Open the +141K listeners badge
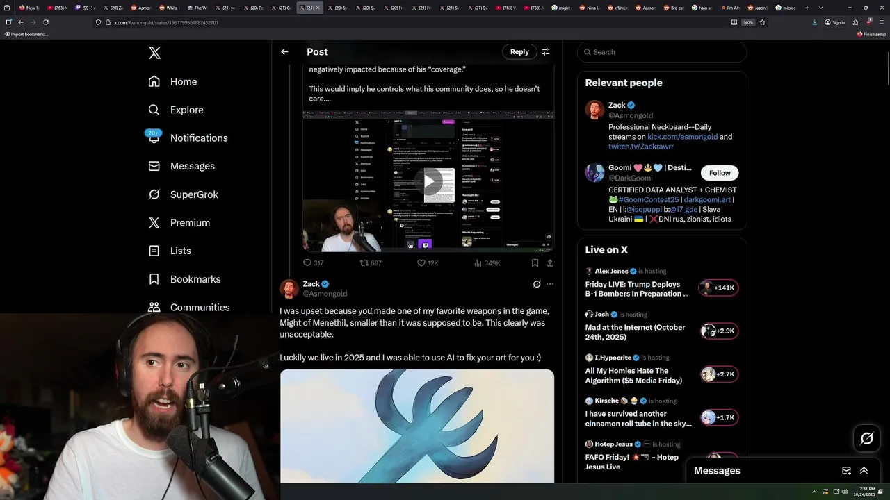 pyautogui.click(x=718, y=287)
